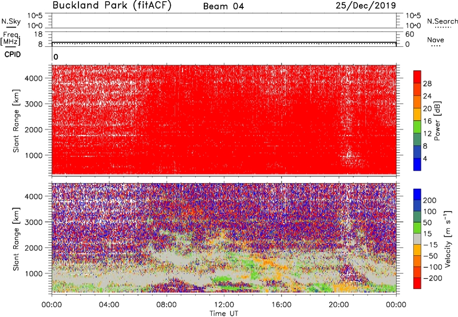
Task: Click the '16:00' time axis label
Action: point(281,305)
